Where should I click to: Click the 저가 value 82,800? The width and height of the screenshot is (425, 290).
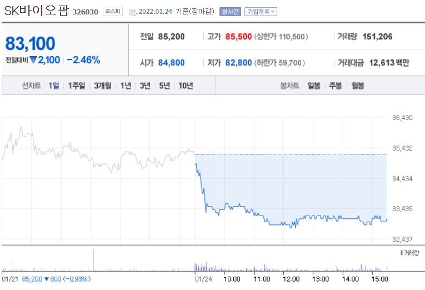[x=238, y=63]
